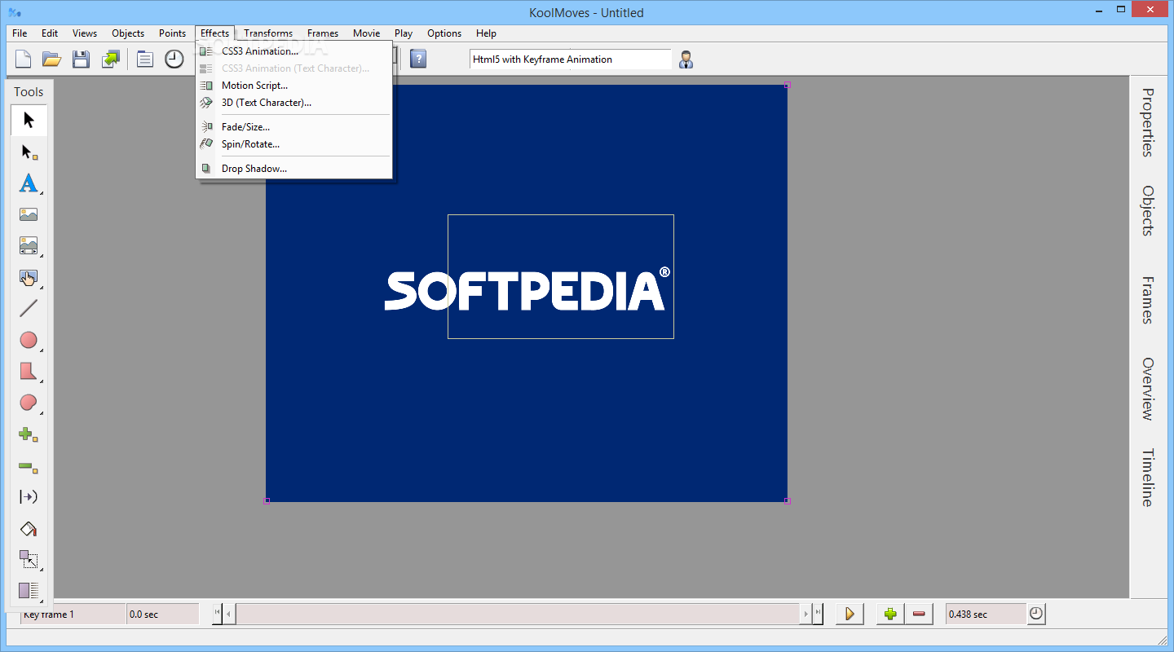Open the Play menu
Image resolution: width=1174 pixels, height=652 pixels.
[x=404, y=33]
